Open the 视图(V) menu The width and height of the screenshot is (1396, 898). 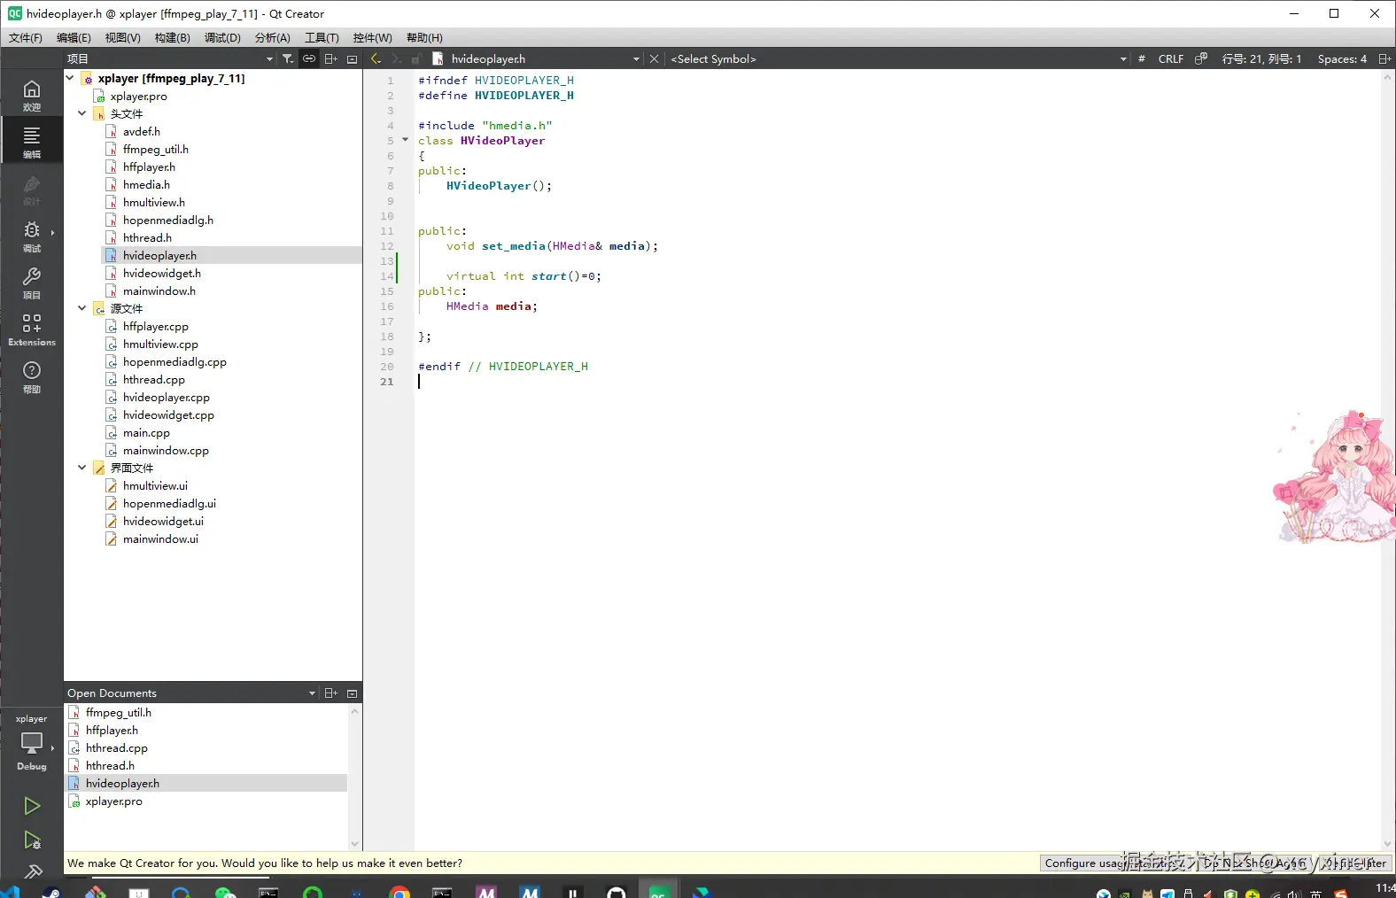[x=122, y=37]
